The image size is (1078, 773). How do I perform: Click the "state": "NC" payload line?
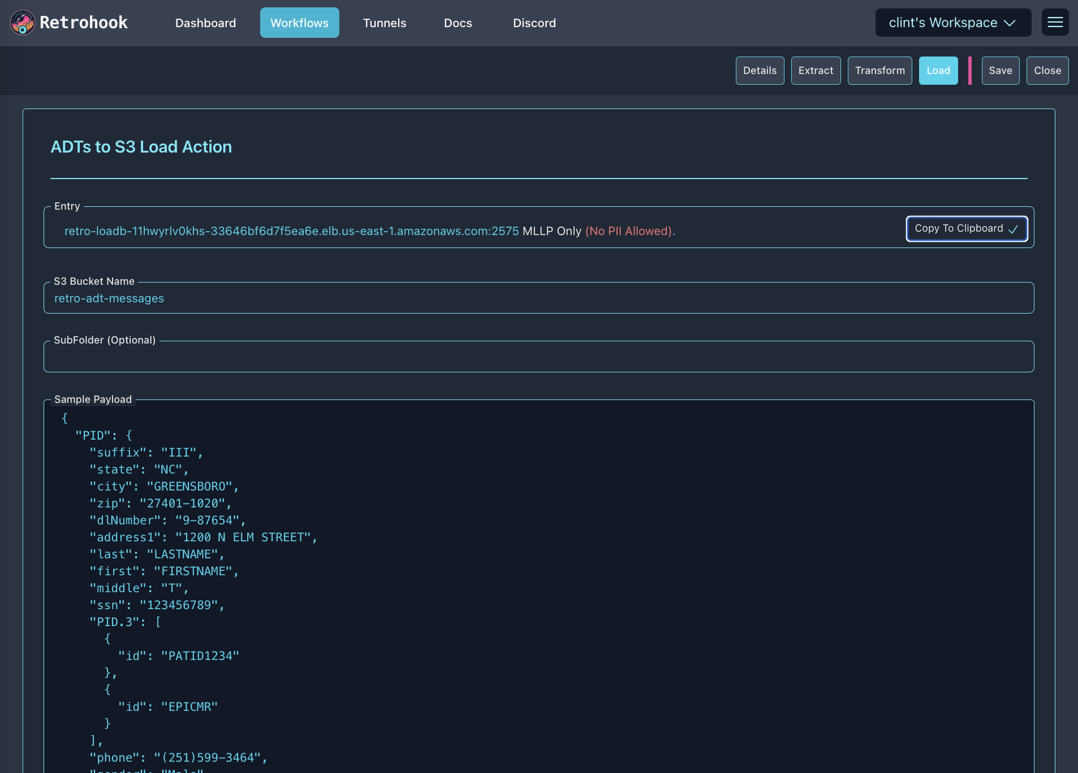pyautogui.click(x=139, y=470)
